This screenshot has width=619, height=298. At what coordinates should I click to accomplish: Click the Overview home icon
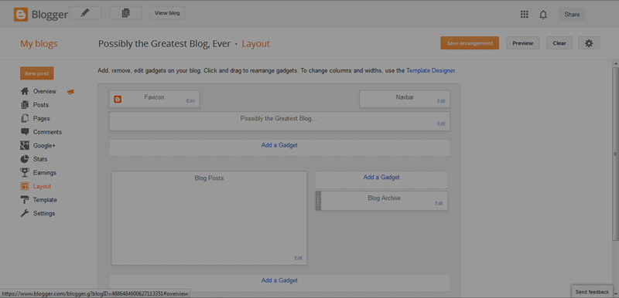25,91
